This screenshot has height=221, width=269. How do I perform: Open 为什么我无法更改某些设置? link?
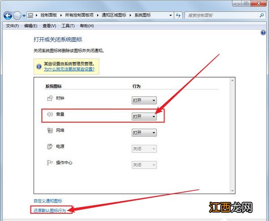click(x=69, y=69)
